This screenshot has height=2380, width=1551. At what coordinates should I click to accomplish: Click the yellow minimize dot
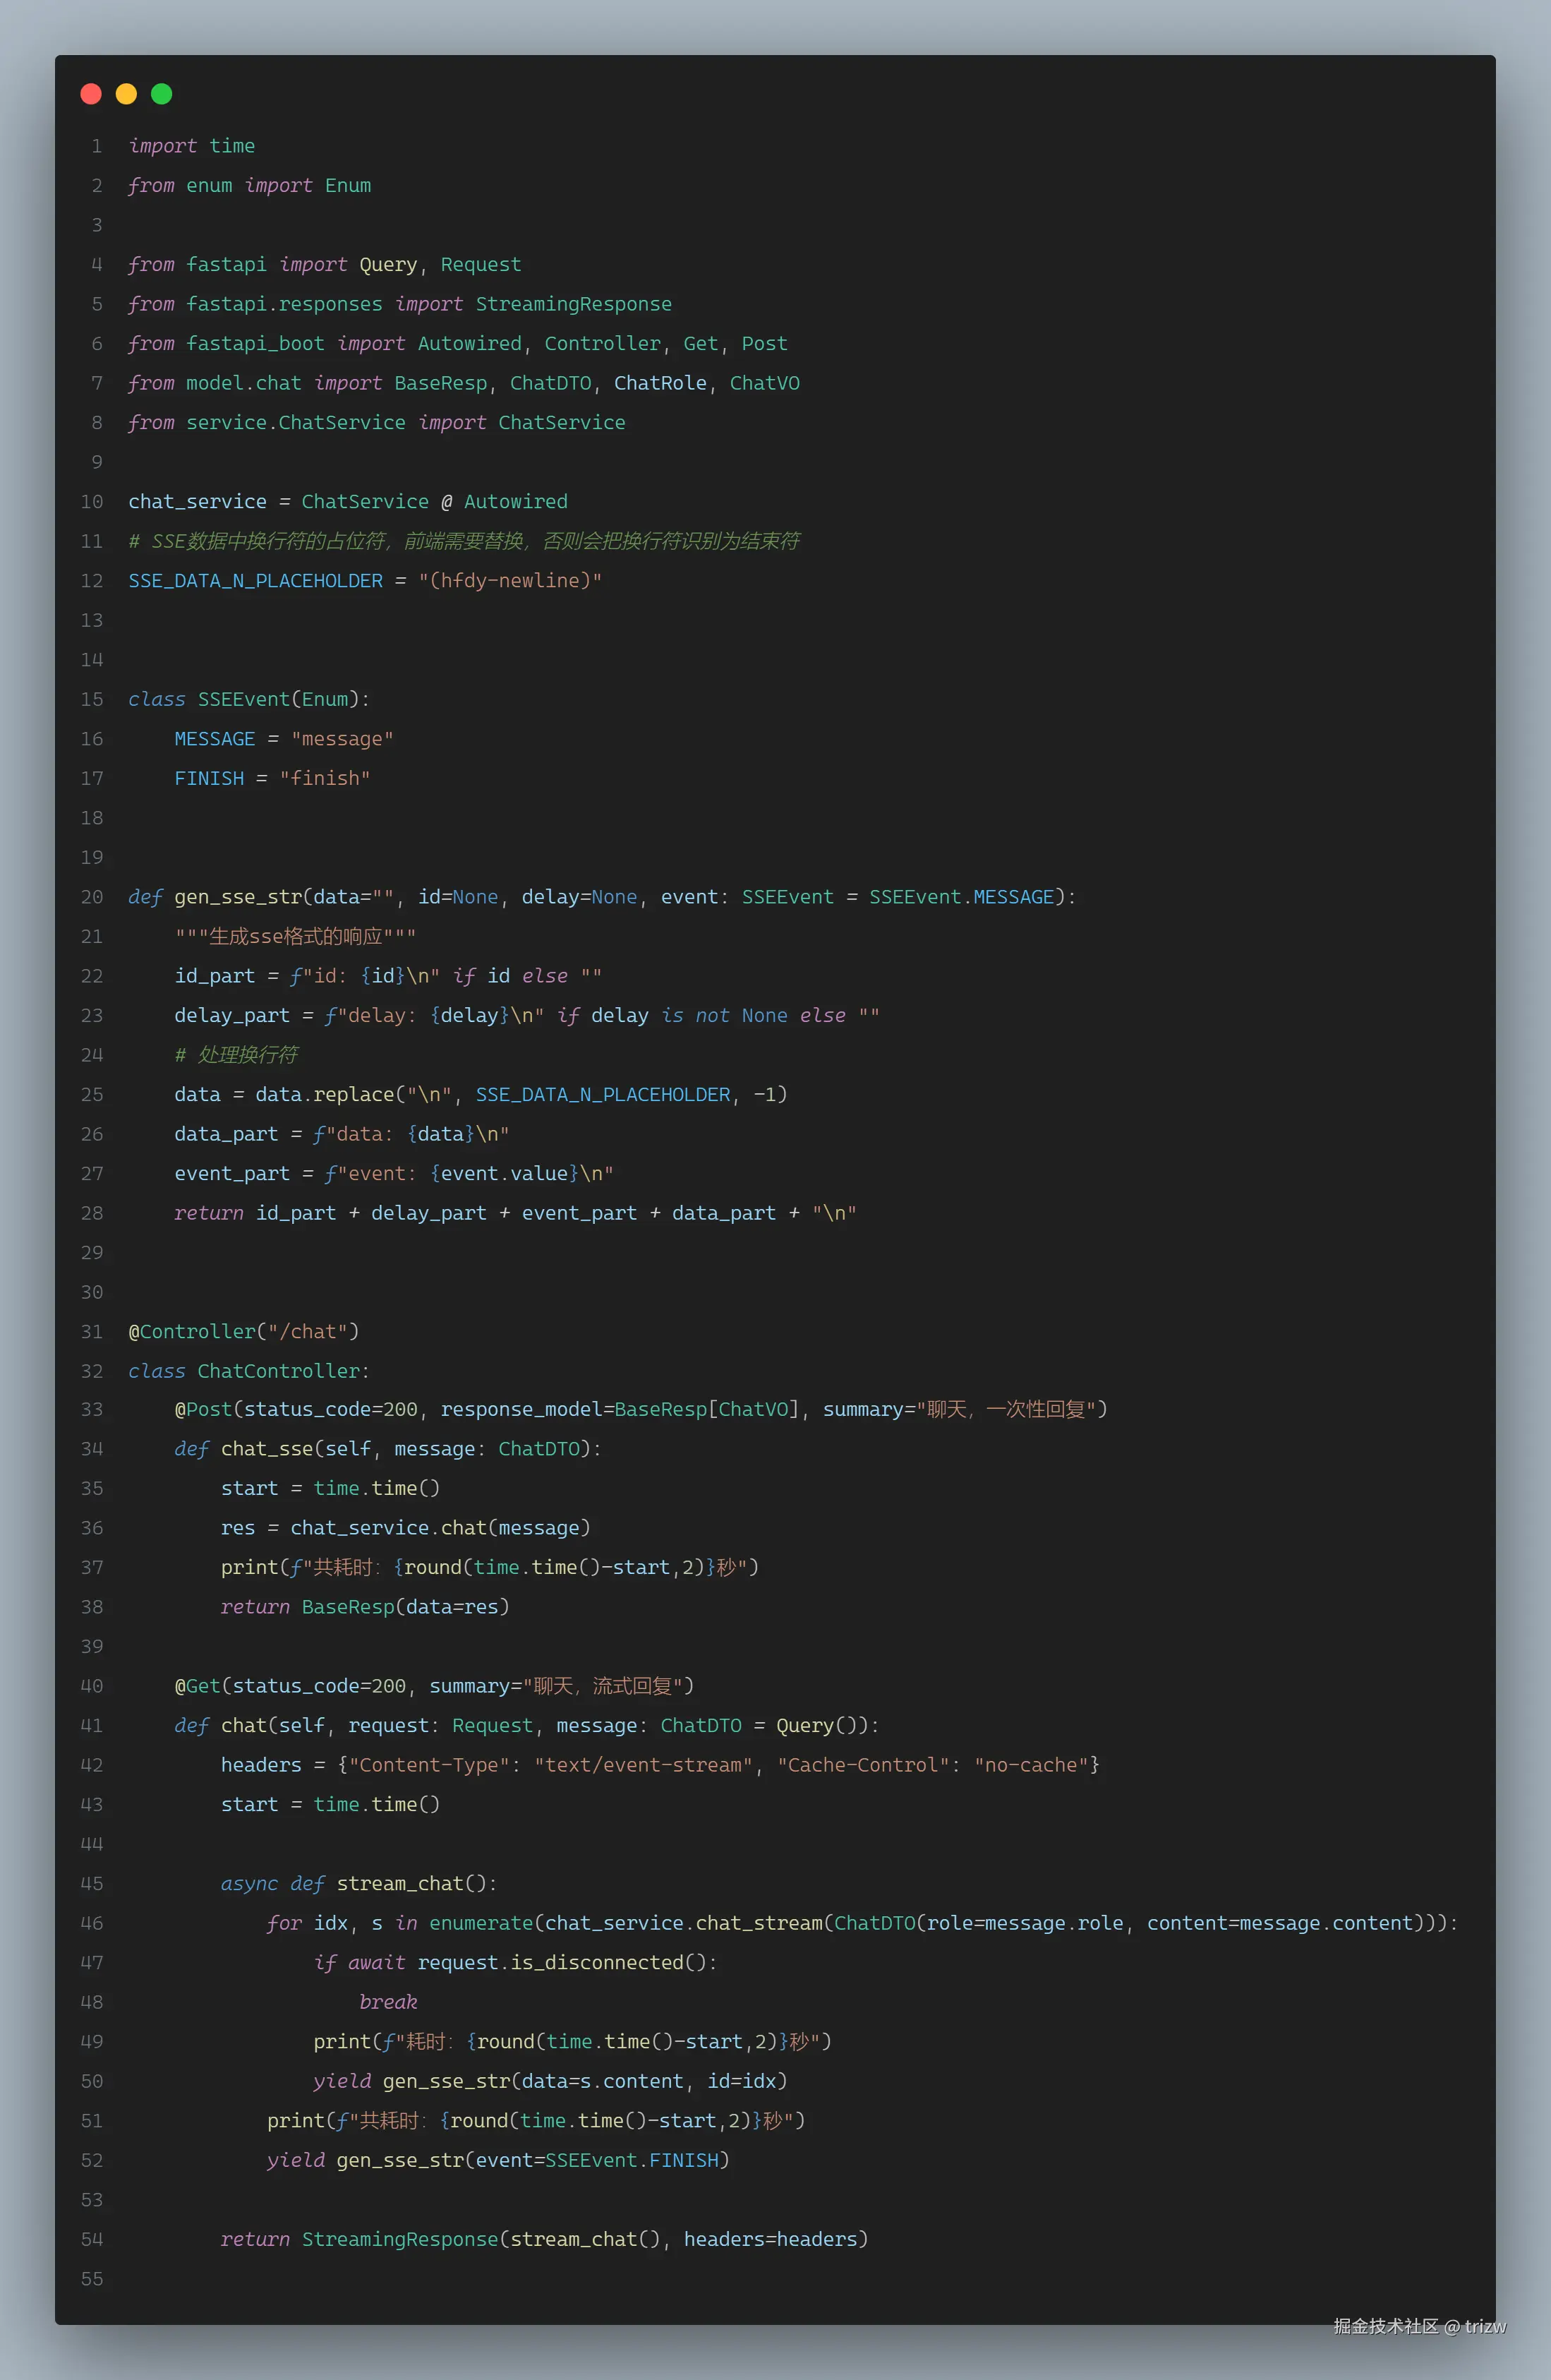(126, 94)
